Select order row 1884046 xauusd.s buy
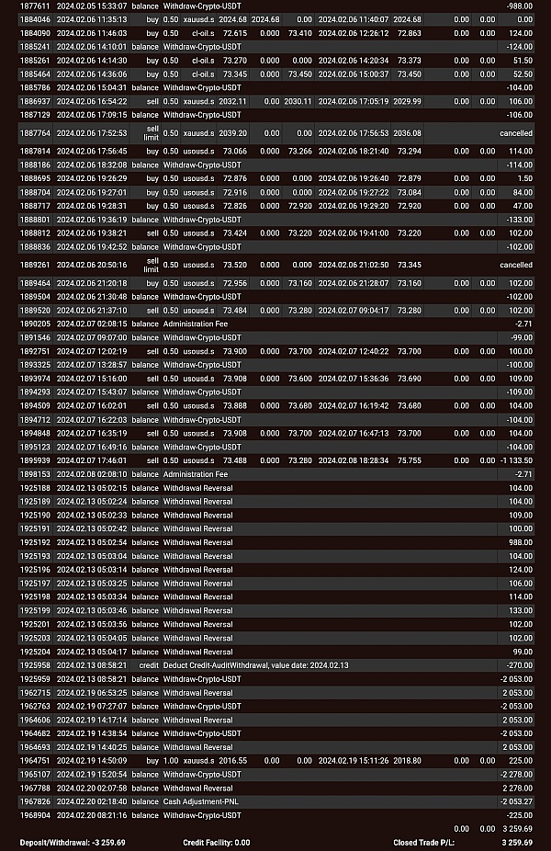The height and width of the screenshot is (851, 551). [275, 18]
